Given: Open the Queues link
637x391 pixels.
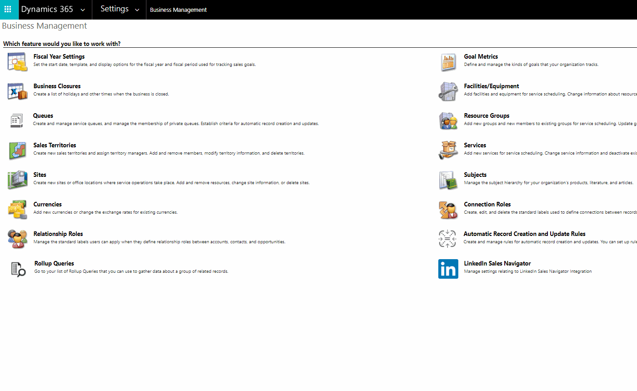Looking at the screenshot, I should point(43,115).
